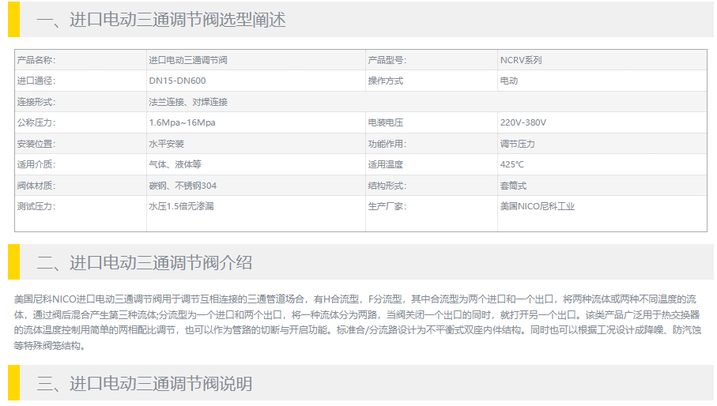Click the 220V-380V voltage cell

tap(523, 122)
